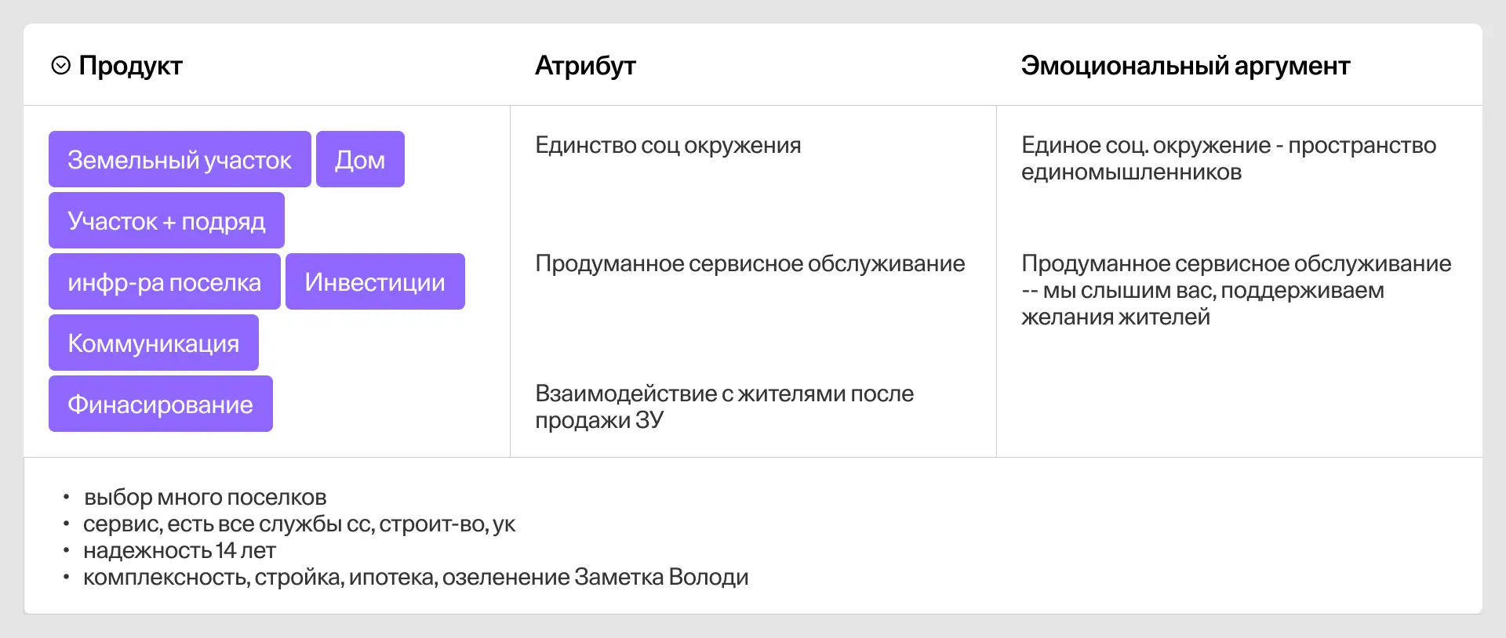The height and width of the screenshot is (638, 1506).
Task: Select the Атрибут column header
Action: (585, 66)
